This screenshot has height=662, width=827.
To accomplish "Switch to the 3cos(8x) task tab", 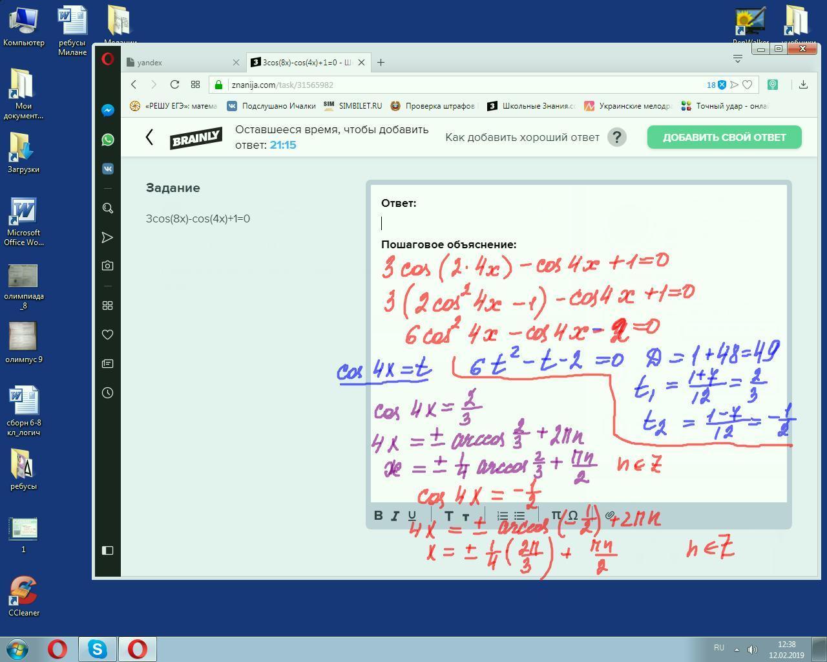I will (x=308, y=63).
